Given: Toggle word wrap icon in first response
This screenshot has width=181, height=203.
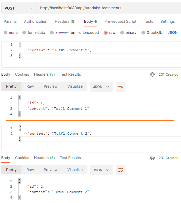Looking at the screenshot, I should (121, 87).
